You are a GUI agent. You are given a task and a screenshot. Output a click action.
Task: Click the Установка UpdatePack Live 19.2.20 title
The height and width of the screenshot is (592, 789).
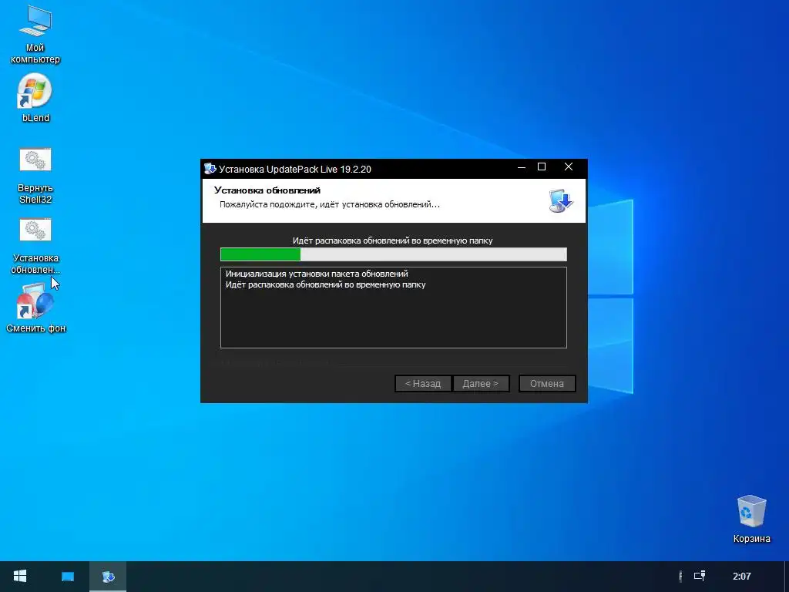295,169
